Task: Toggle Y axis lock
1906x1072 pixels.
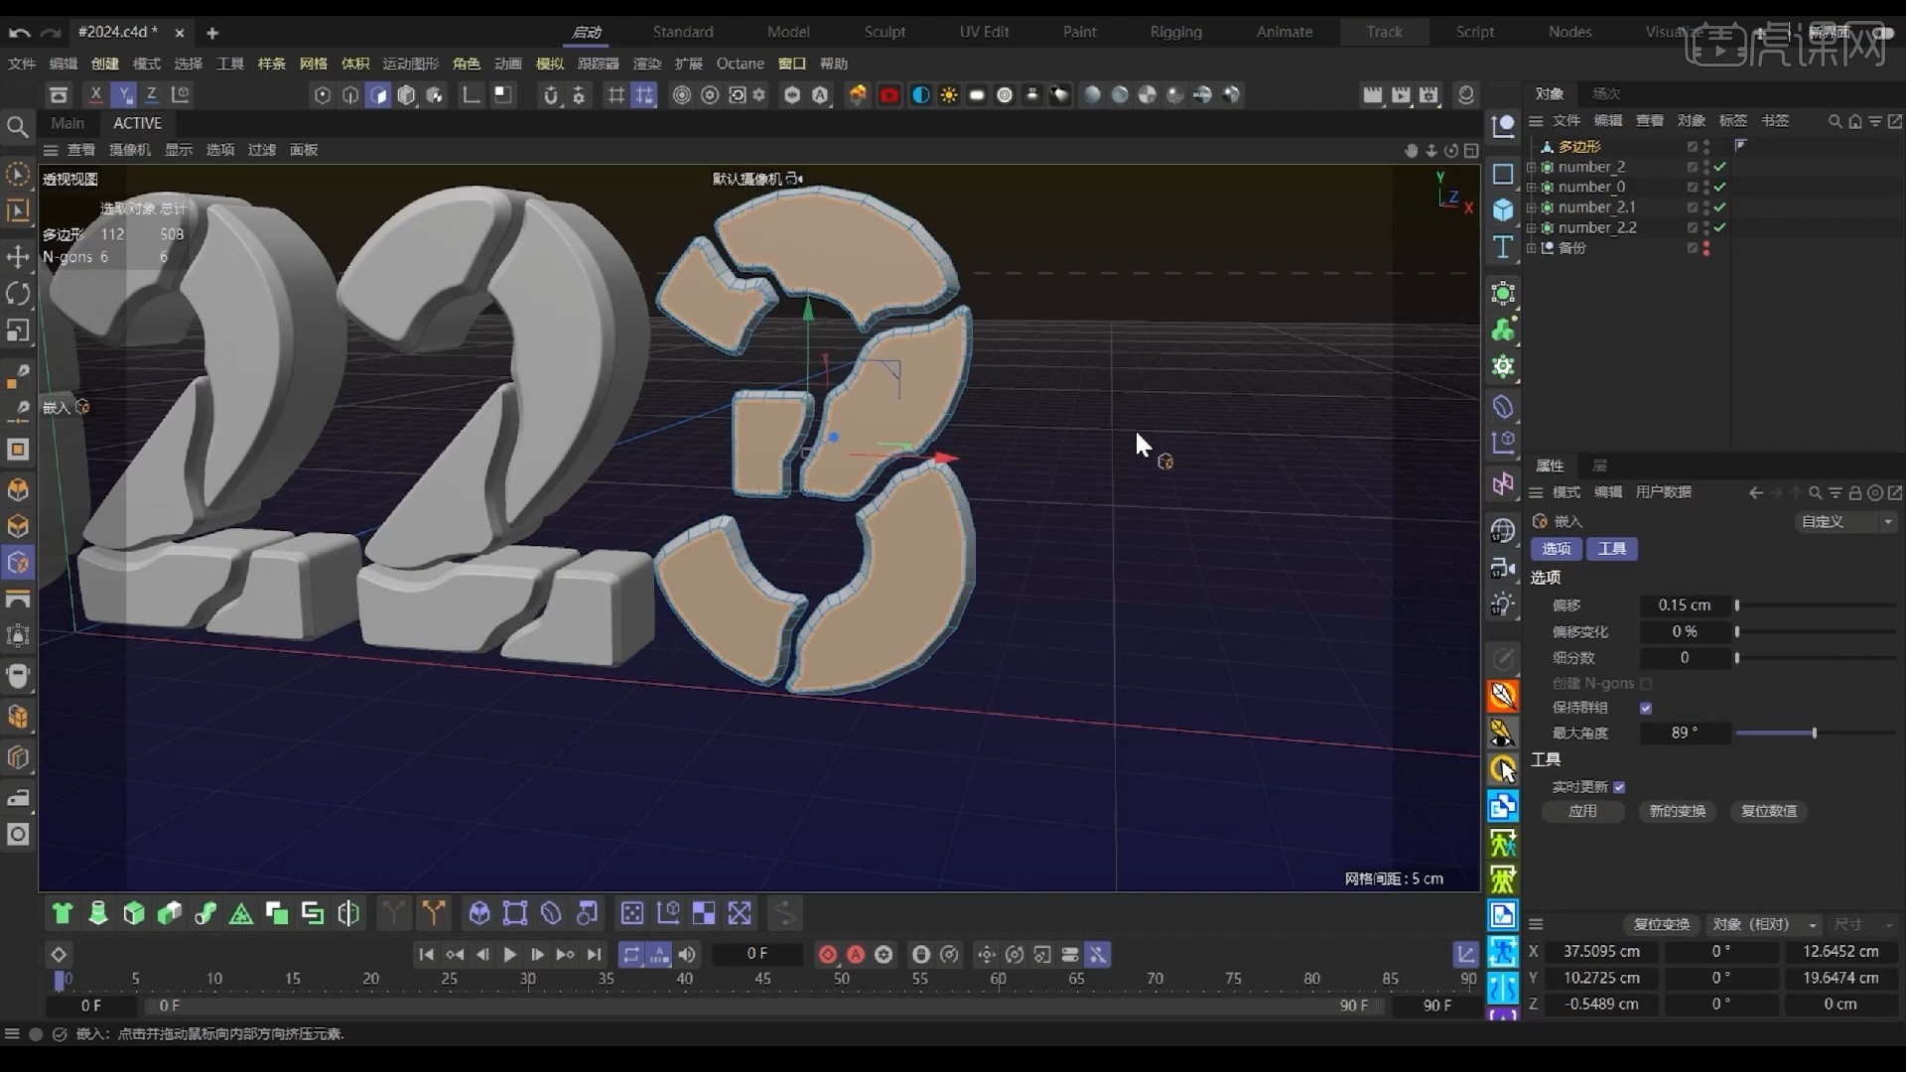Action: tap(123, 94)
